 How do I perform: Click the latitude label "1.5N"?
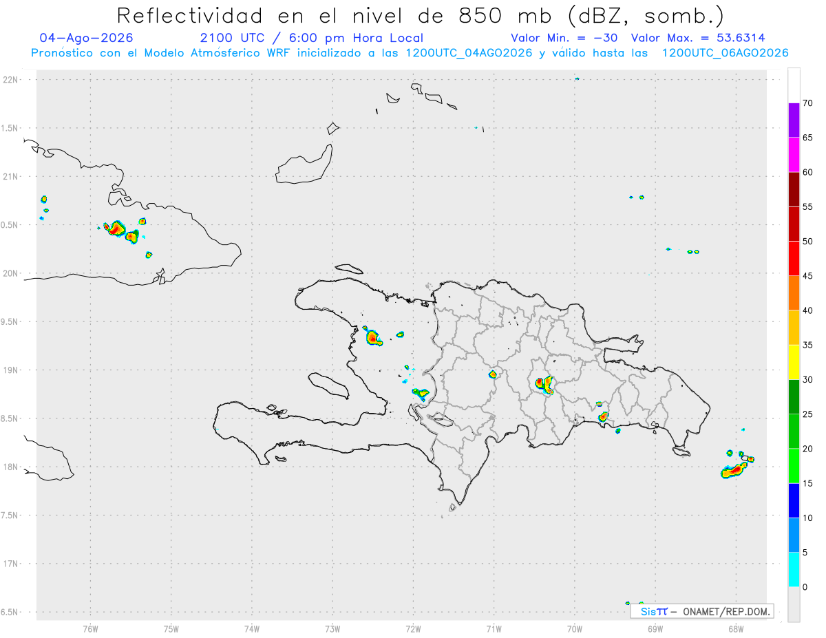click(9, 128)
